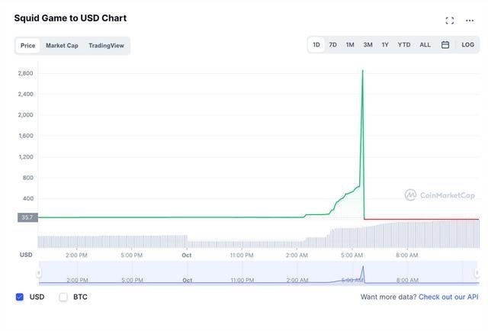Click the right handle of range slider
Image resolution: width=488 pixels, height=331 pixels.
coord(477,273)
